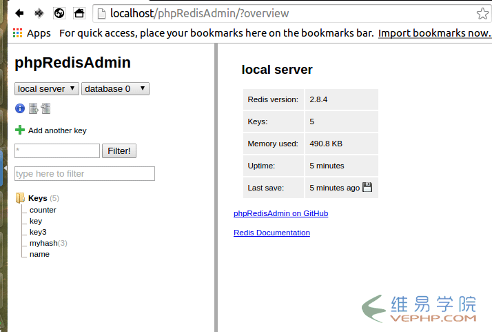The width and height of the screenshot is (492, 332).
Task: Click the import database icon
Action: pos(45,108)
